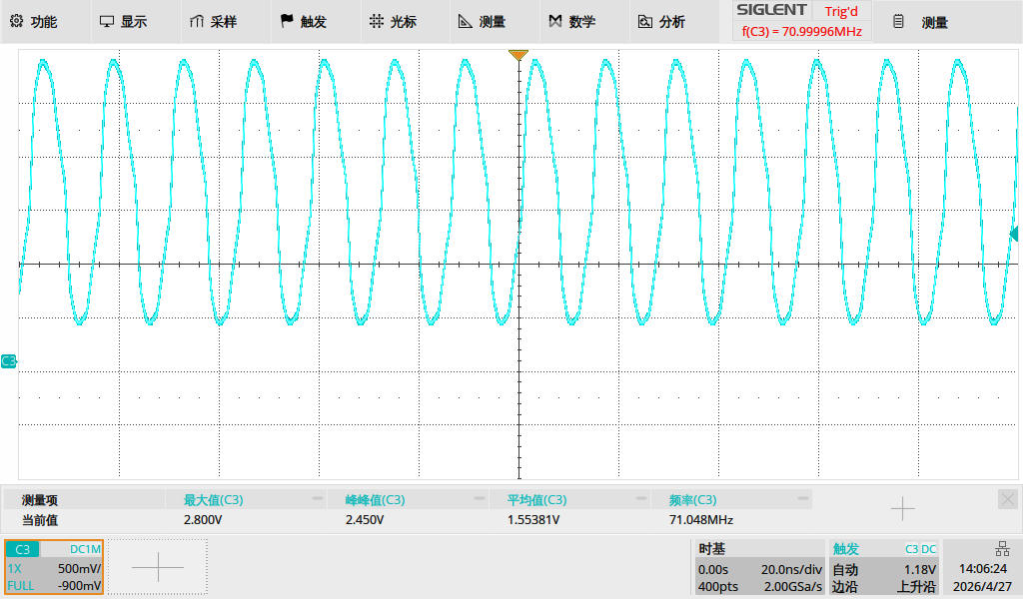This screenshot has height=599, width=1023.
Task: Click the trigger level arrow on right edge
Action: pos(1014,234)
